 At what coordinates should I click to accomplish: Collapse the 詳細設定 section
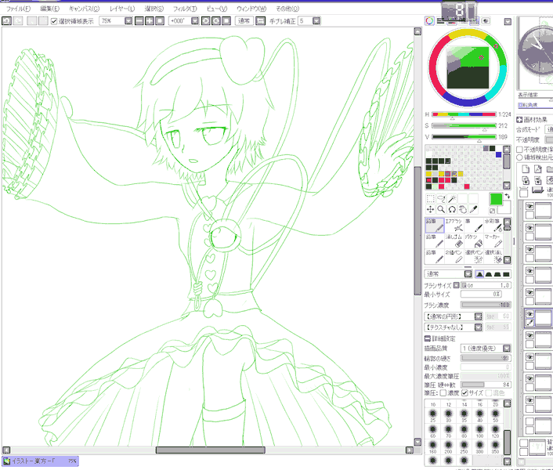tap(427, 338)
